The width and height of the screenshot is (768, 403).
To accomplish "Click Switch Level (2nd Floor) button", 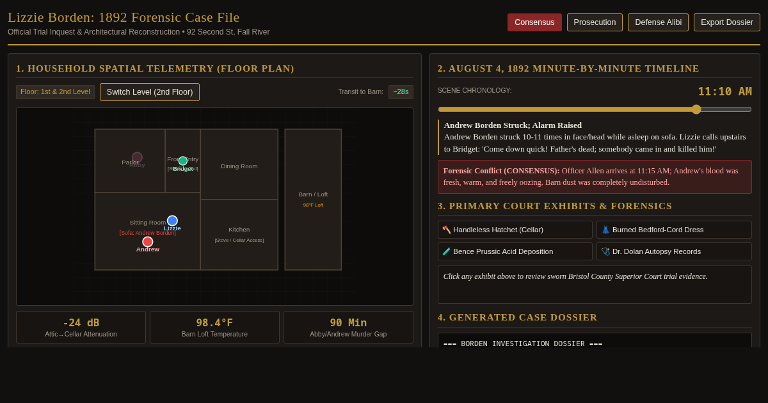I will [x=150, y=92].
